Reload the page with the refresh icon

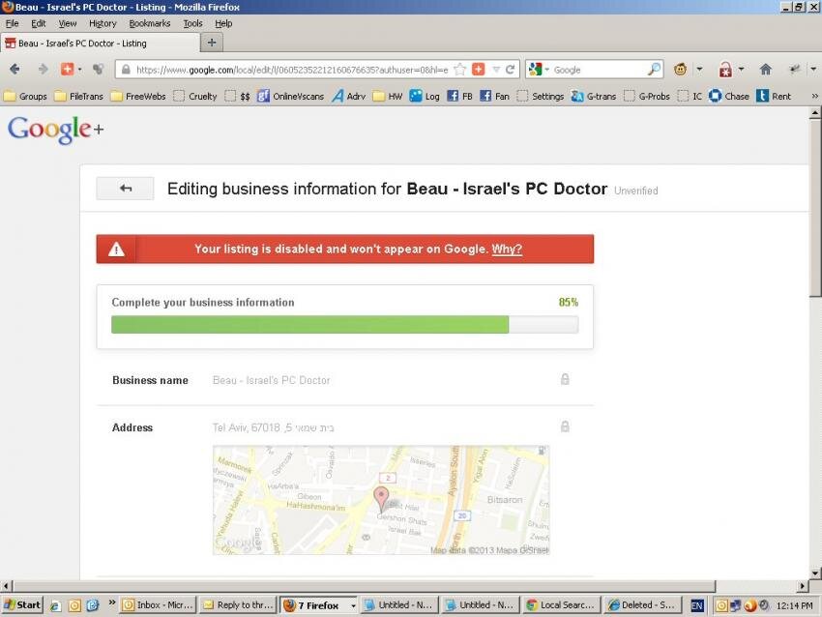[510, 70]
